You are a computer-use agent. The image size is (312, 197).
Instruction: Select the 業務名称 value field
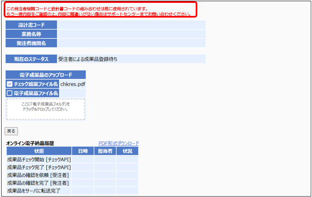point(131,34)
